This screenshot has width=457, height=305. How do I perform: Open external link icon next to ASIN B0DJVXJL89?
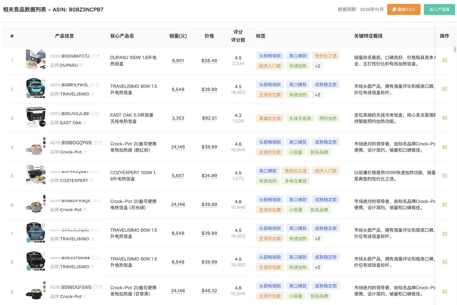(x=97, y=114)
